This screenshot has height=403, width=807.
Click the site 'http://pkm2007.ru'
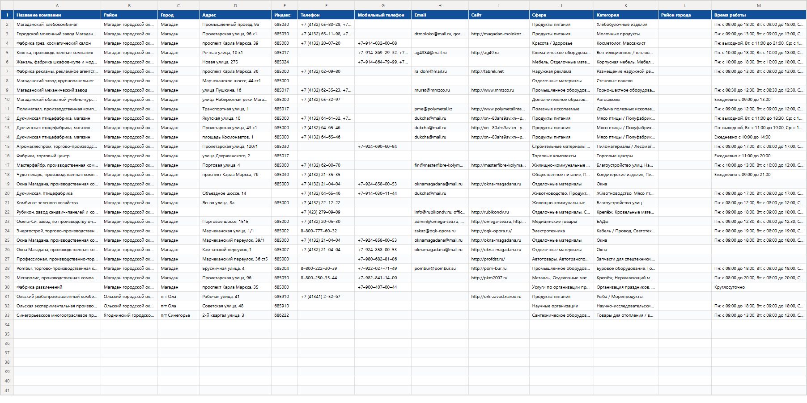[499, 278]
